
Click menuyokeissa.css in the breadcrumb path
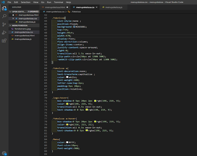pos(54,11)
